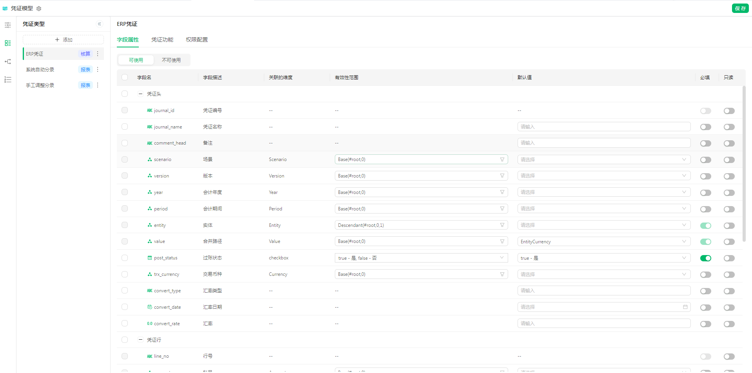Click the sliders icon in left sidebar
Viewport: 752px width, 373px height.
click(x=8, y=25)
